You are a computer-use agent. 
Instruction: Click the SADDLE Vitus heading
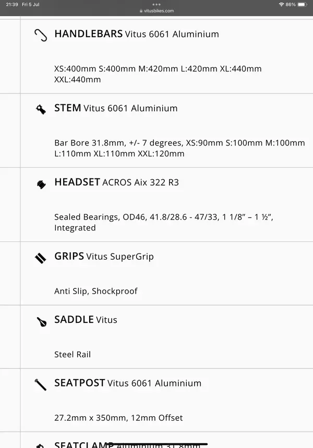click(x=86, y=320)
